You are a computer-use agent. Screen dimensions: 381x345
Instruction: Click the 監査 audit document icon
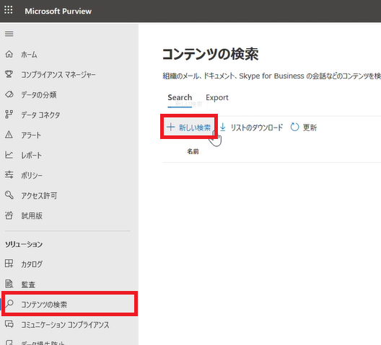(9, 284)
